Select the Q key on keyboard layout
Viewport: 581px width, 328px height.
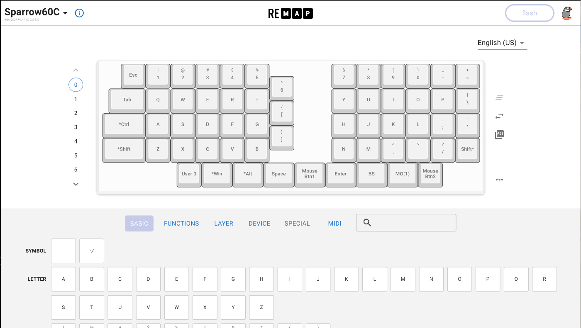[158, 101]
